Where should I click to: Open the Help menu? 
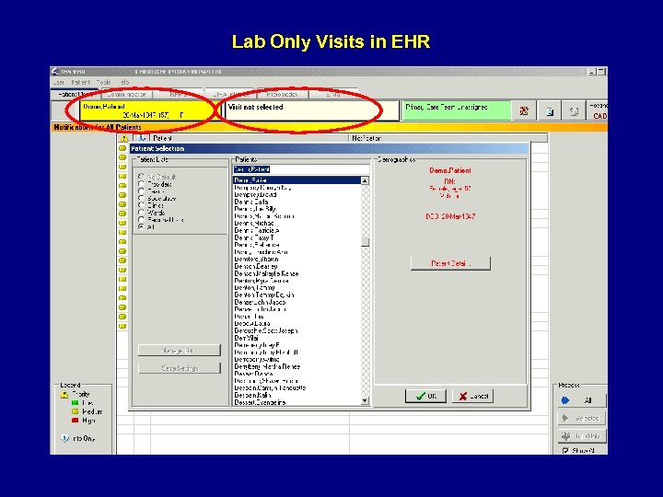tap(124, 82)
